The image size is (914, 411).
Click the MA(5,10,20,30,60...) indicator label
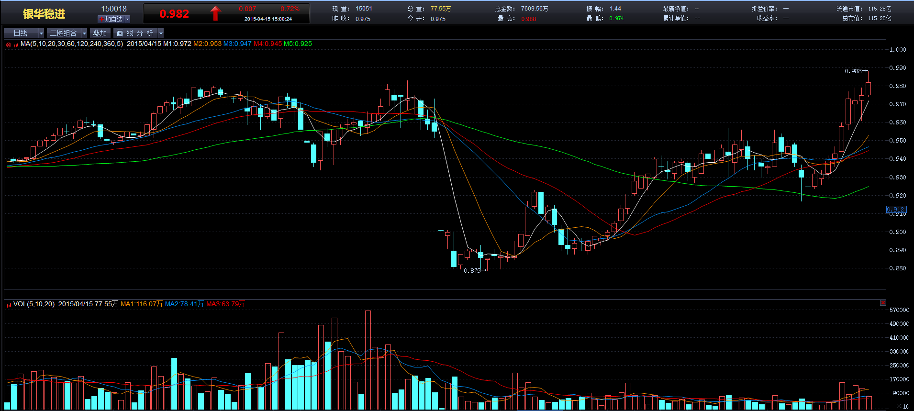[x=72, y=44]
